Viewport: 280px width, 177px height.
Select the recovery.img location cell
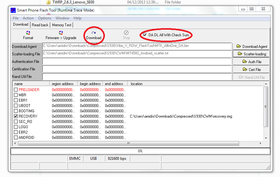(181, 116)
